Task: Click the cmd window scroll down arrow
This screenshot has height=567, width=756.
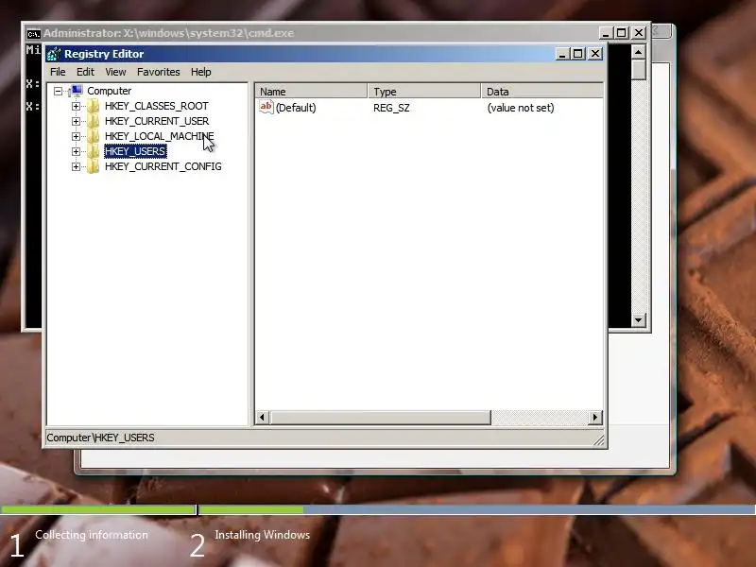Action: 639,319
